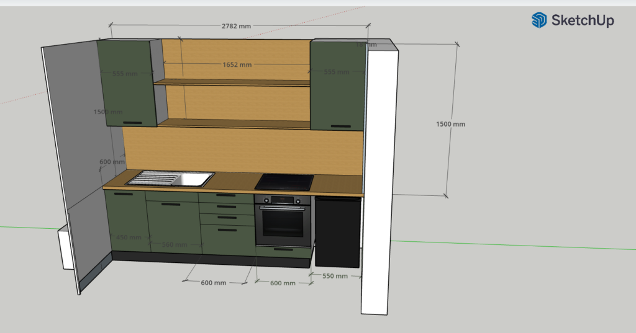Click the SketchUp logo icon
636x333 pixels.
tap(538, 20)
